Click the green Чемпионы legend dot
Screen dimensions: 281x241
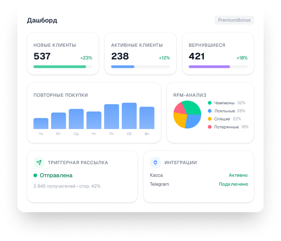coord(210,103)
